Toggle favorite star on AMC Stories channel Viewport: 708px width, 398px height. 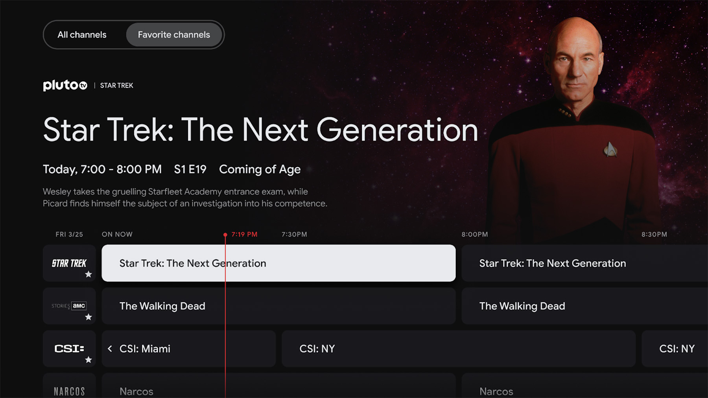pyautogui.click(x=88, y=317)
